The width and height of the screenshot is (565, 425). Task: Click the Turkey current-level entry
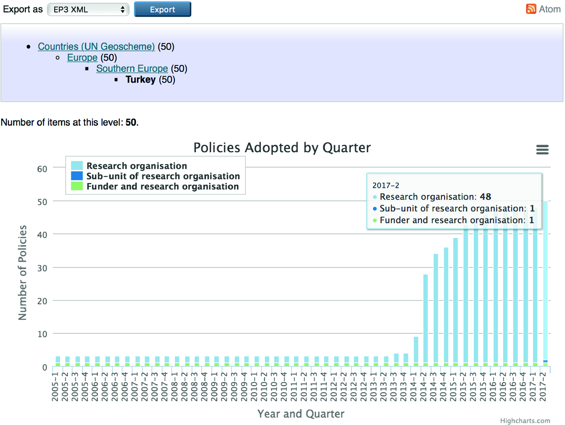click(x=141, y=80)
